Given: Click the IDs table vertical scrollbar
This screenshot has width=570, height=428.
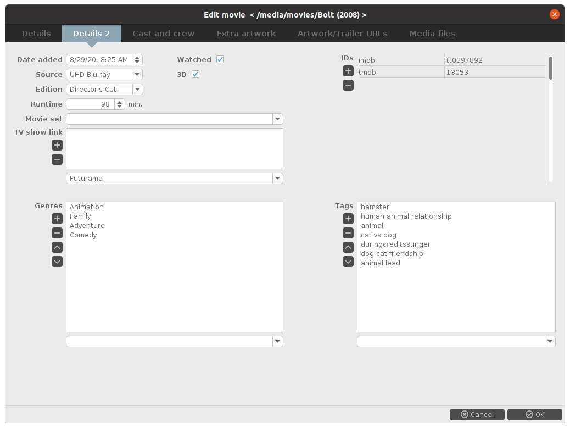Looking at the screenshot, I should [551, 68].
